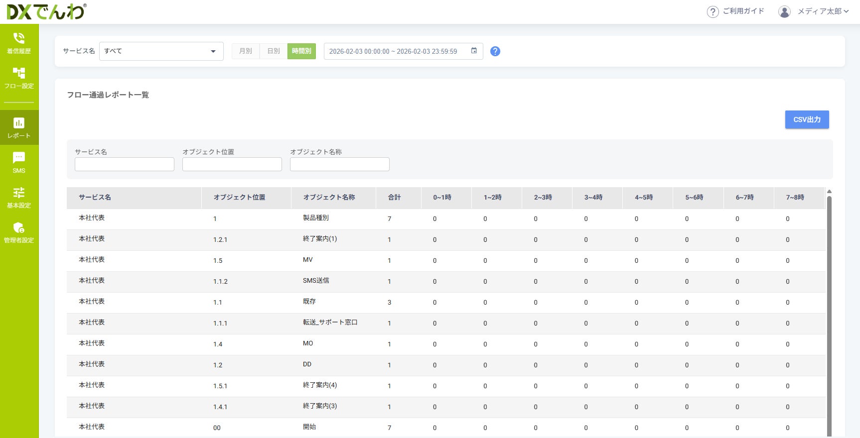
Task: Select the 終了案内(4) cell
Action: [320, 385]
